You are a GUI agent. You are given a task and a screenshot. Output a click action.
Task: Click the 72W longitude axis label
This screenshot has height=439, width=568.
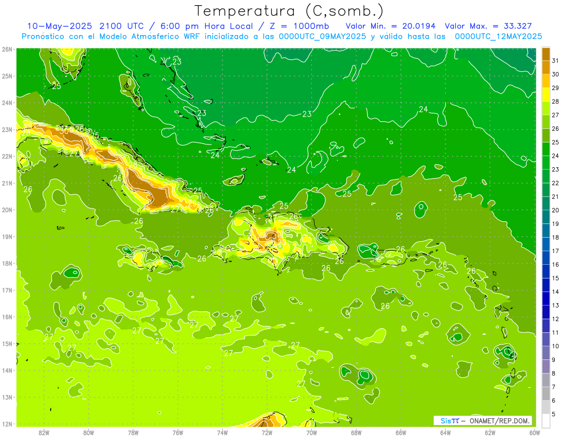point(267,433)
